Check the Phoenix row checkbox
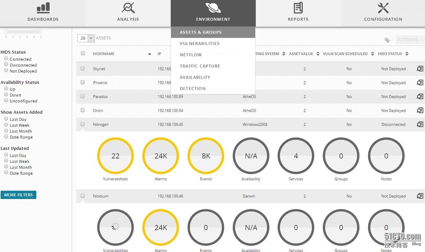 click(x=82, y=82)
